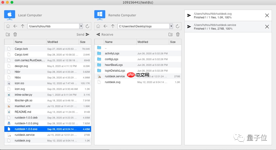276x150 pixels.
Task: Go up one directory in Remote Computer panel
Action: click(x=113, y=26)
